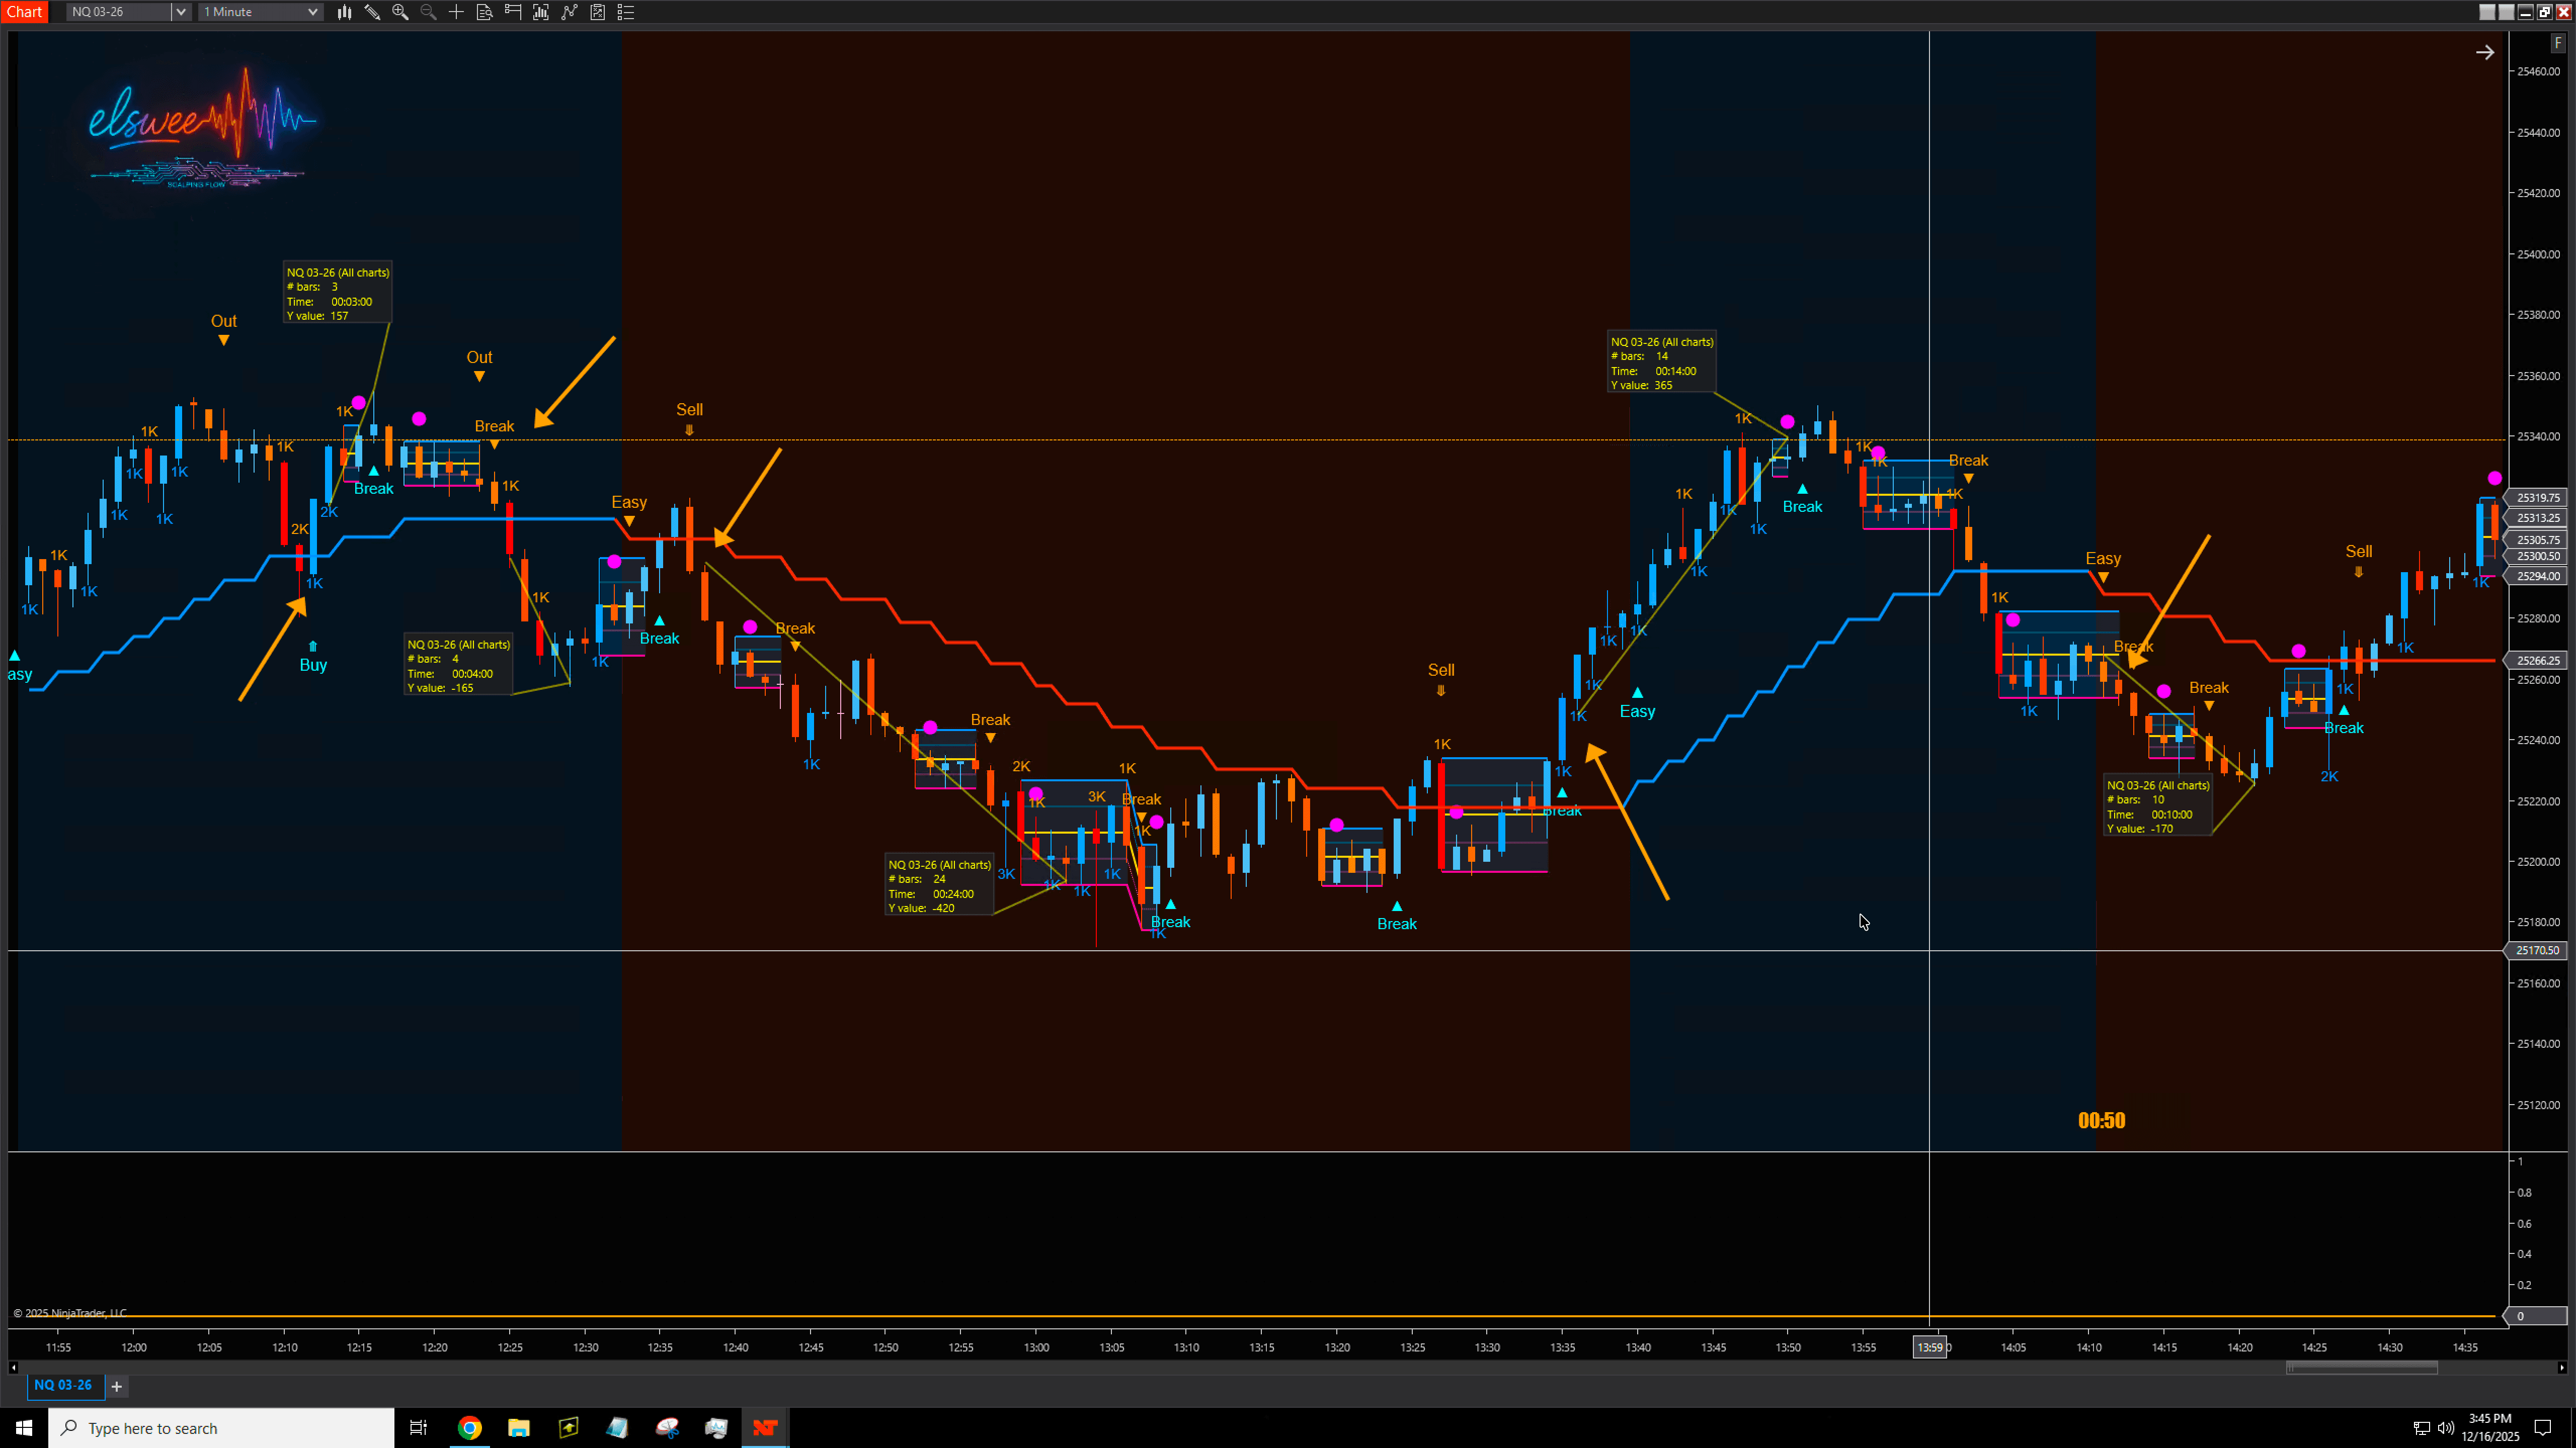Viewport: 2576px width, 1448px height.
Task: Add a new chart tab with plus
Action: 116,1386
